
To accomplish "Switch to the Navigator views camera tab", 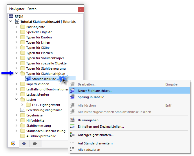I will 35,144.
